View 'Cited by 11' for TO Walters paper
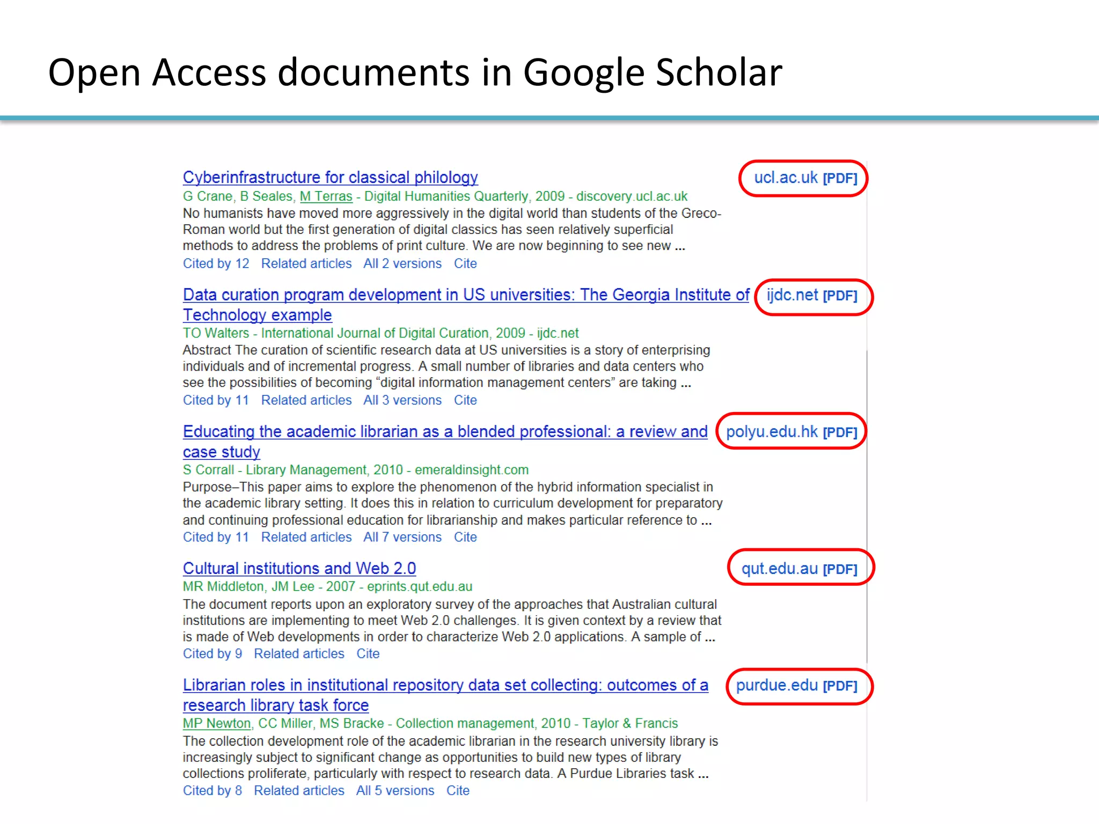The width and height of the screenshot is (1099, 824). [216, 400]
